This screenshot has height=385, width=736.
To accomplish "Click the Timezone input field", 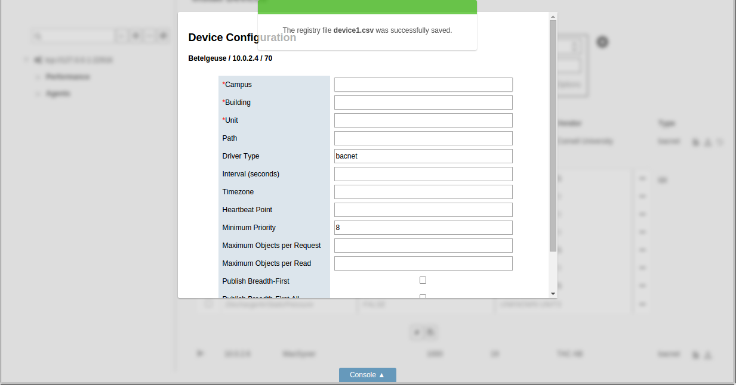I will click(x=423, y=192).
